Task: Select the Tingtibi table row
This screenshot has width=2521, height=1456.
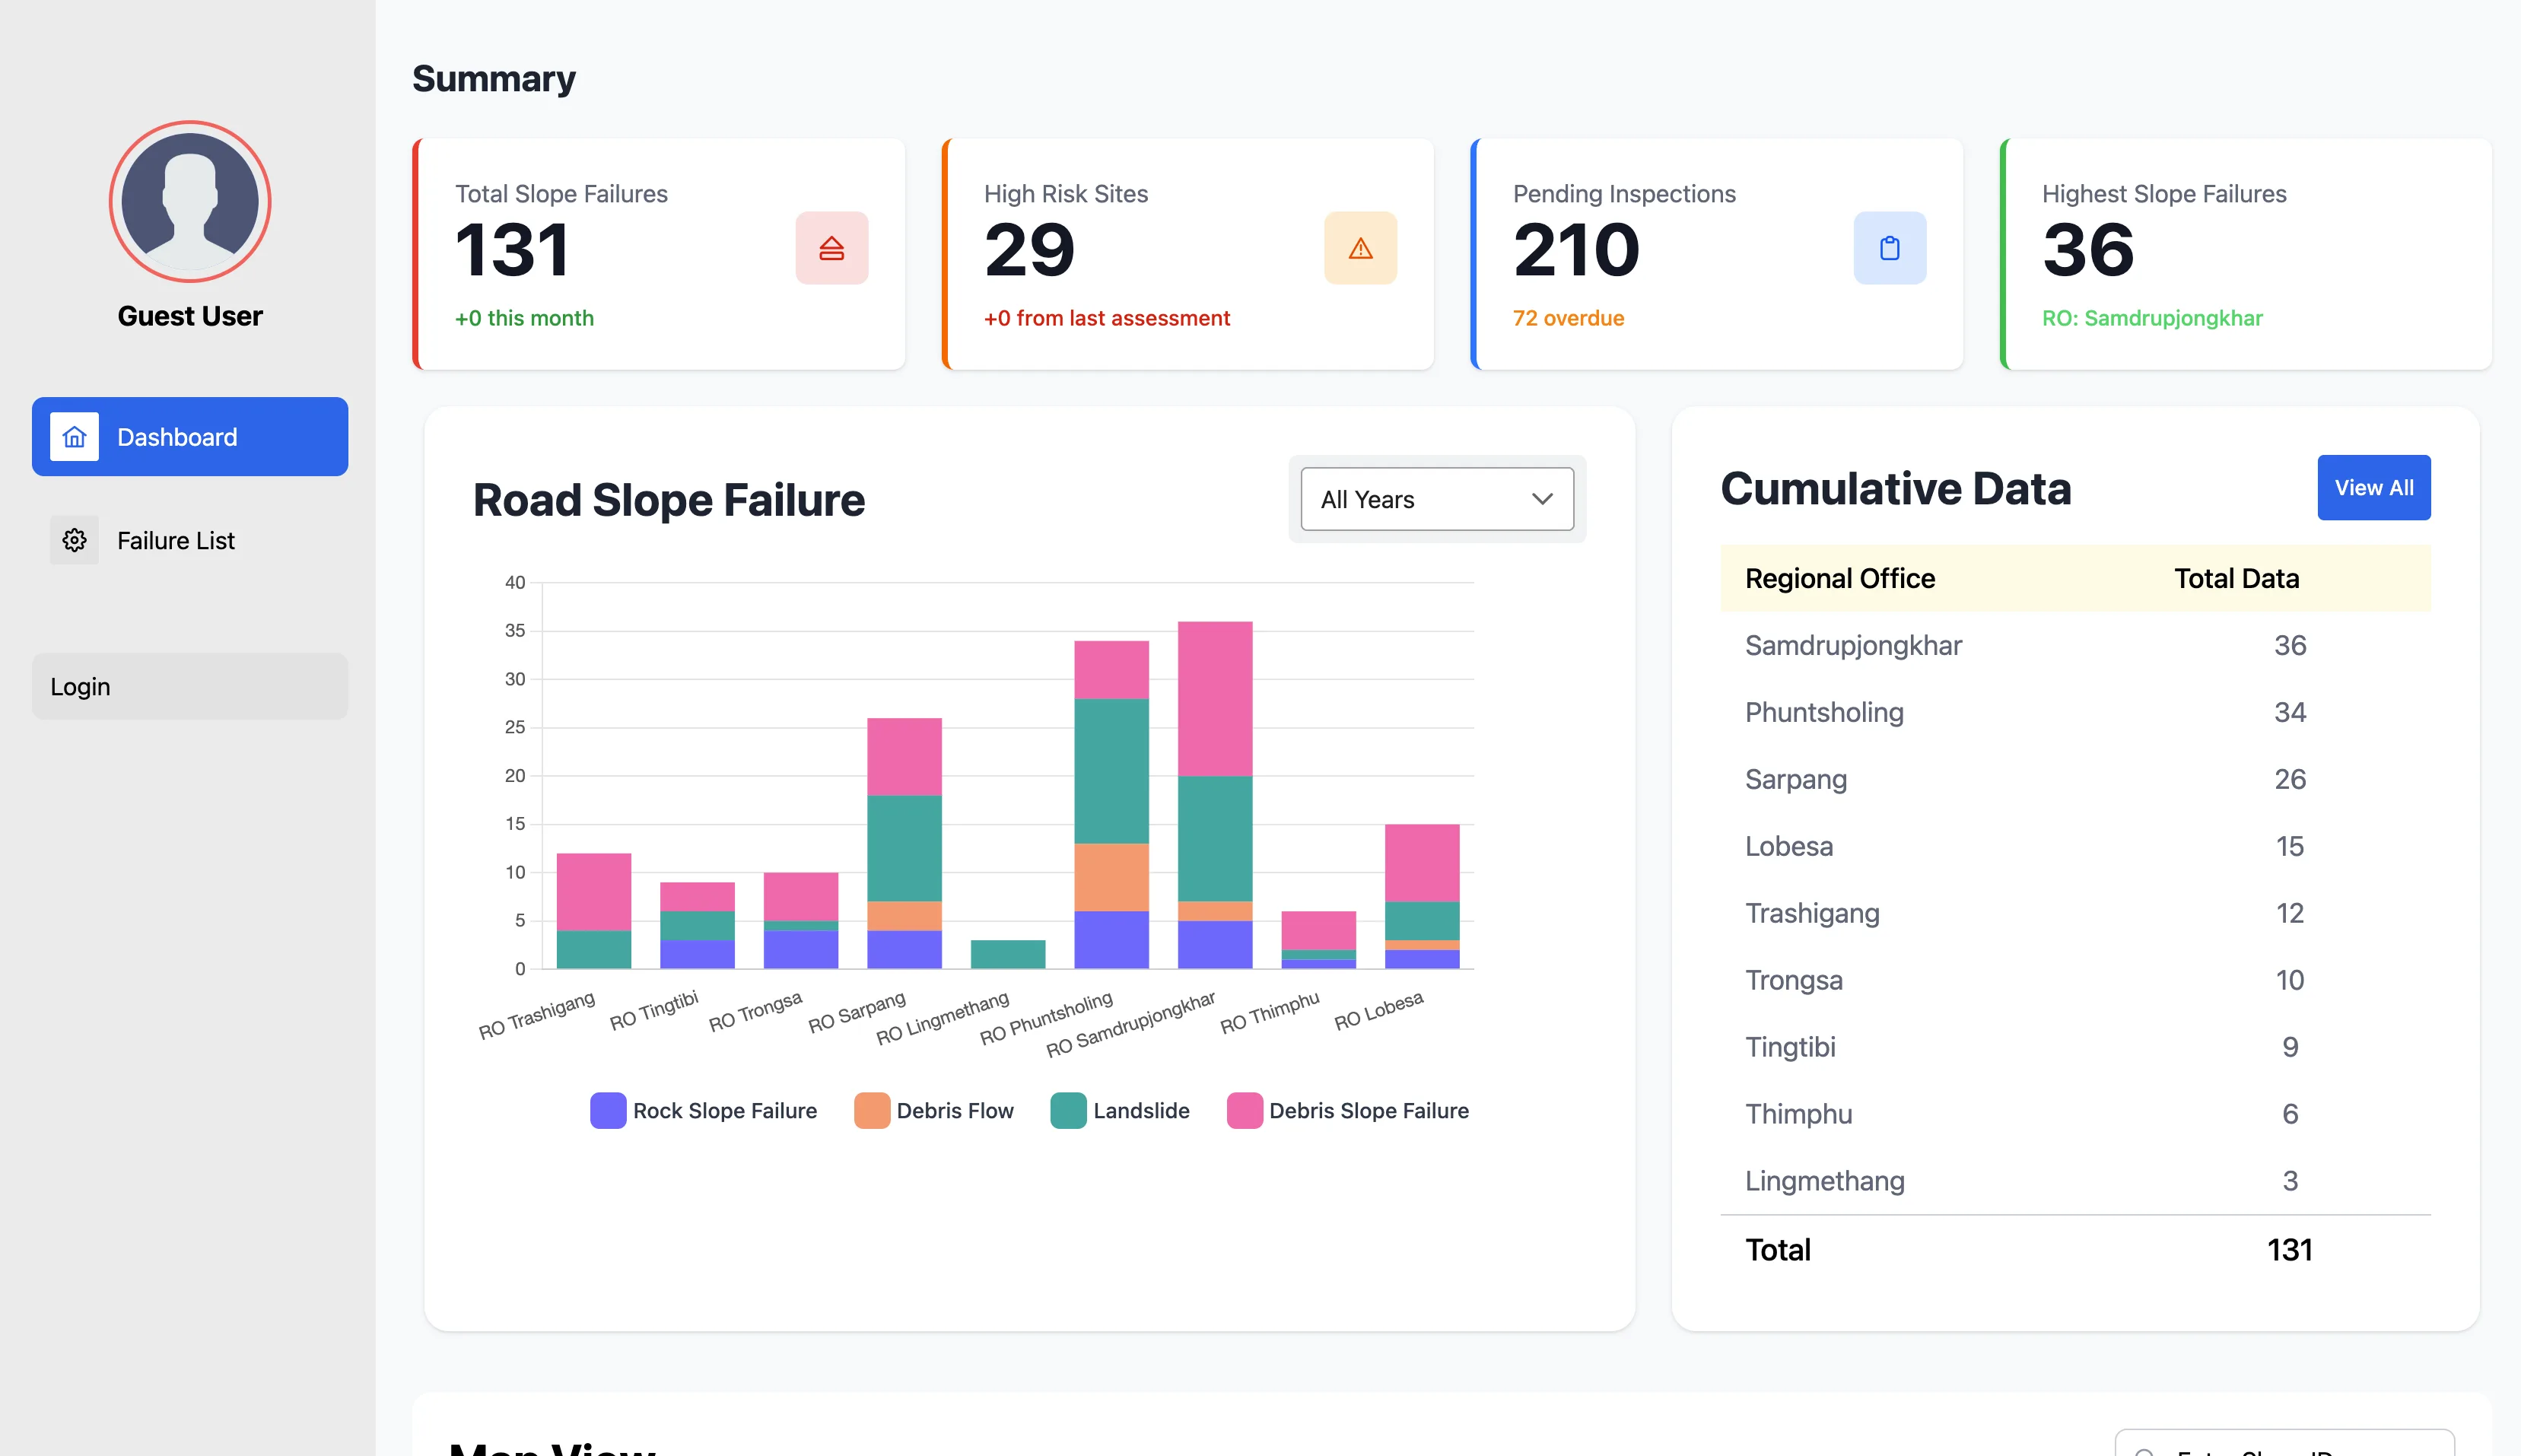Action: [2075, 1047]
